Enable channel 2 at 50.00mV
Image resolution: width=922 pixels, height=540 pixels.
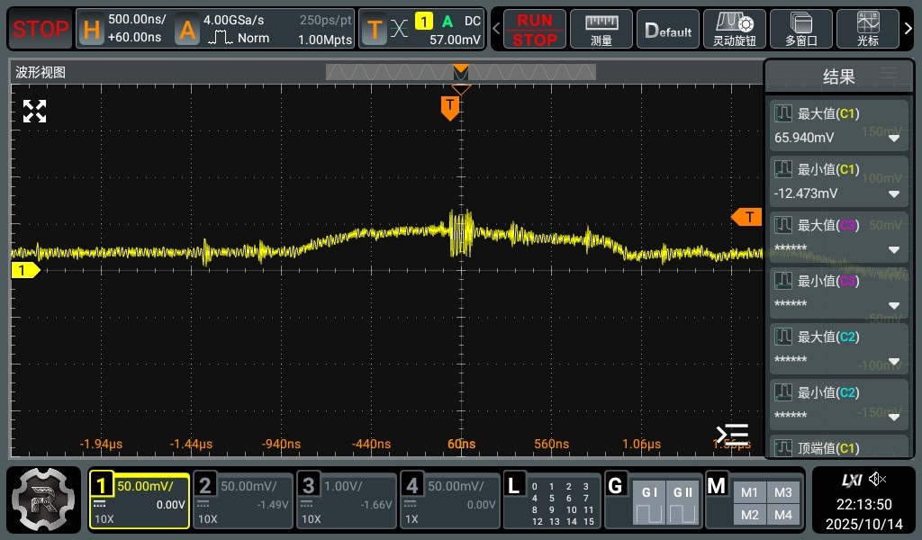242,499
